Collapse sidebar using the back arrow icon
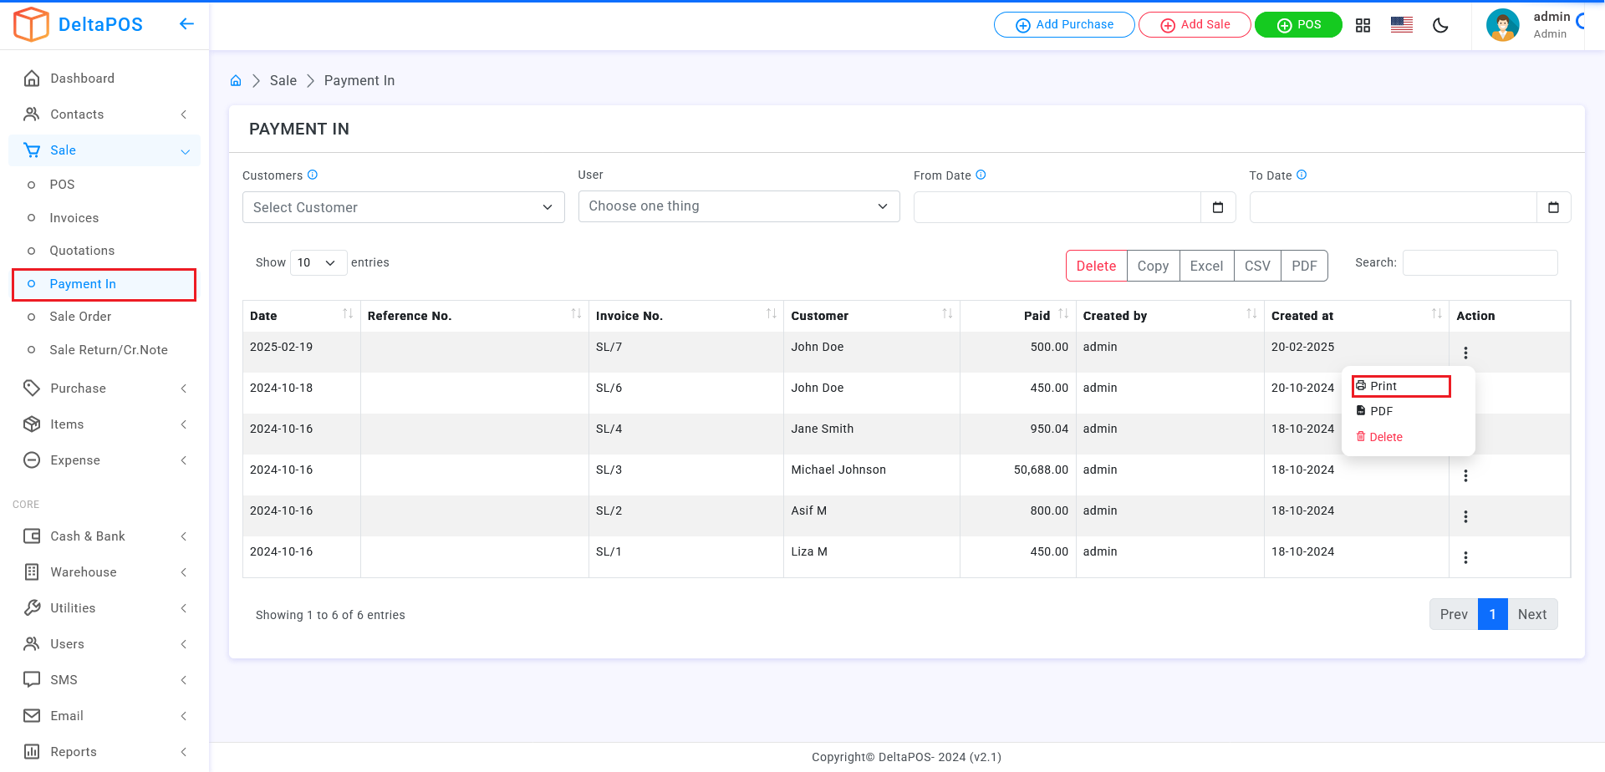 [186, 24]
